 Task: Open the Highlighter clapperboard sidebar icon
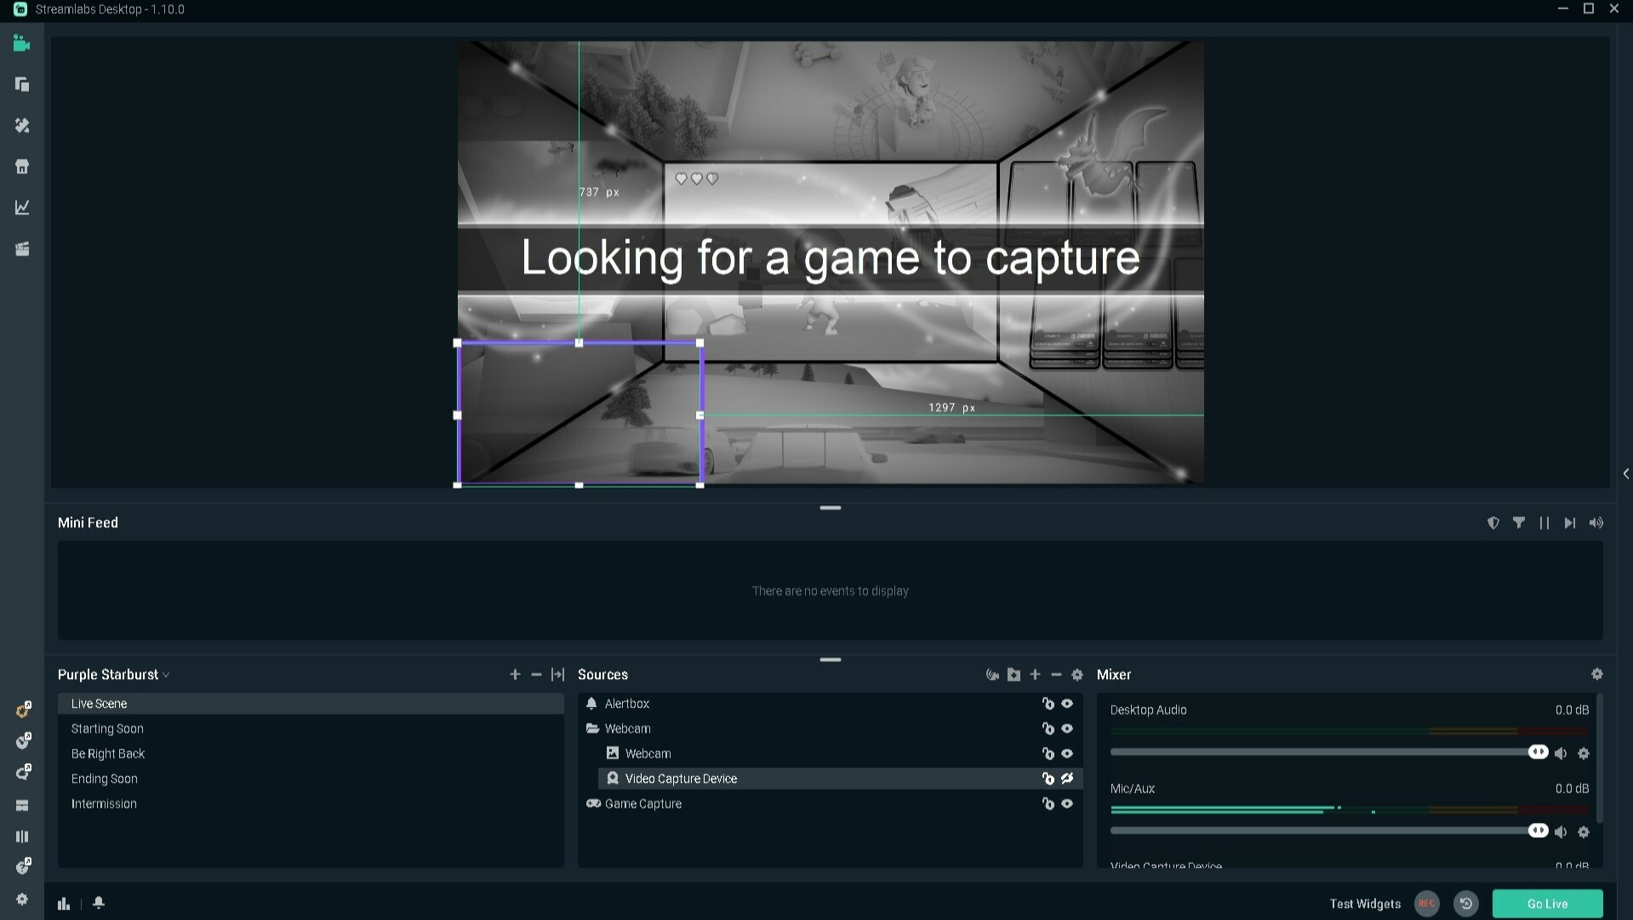[22, 249]
